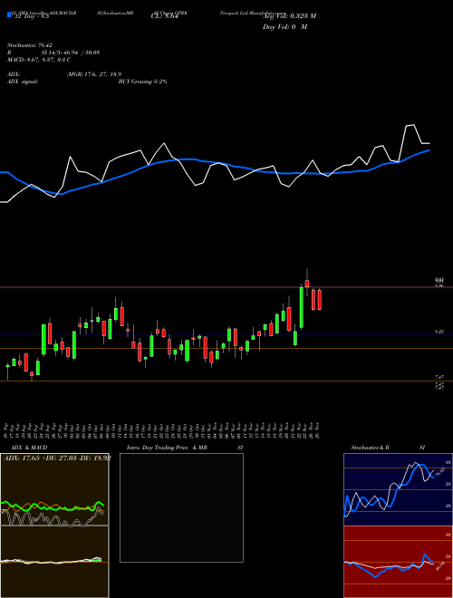Viewport: 453px width, 598px height.
Task: Click the CL closing price label
Action: (x=165, y=15)
